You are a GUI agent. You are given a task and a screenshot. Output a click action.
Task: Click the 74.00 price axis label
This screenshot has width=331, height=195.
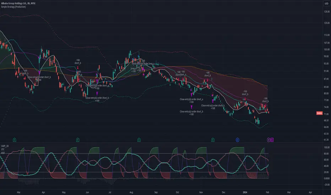pos(327,107)
